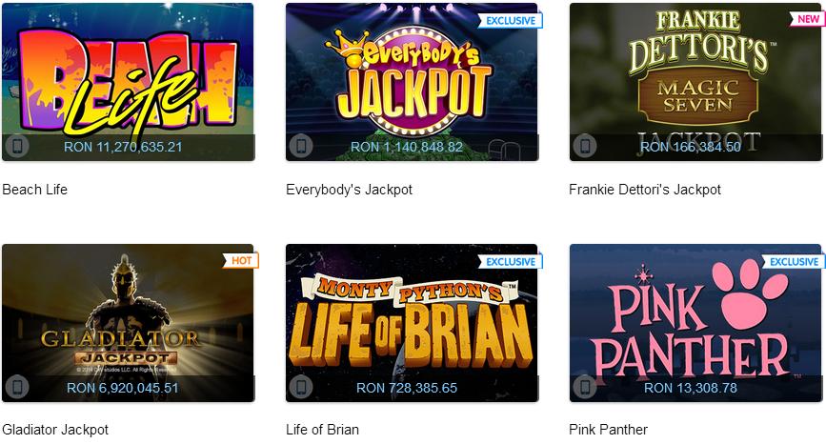Click the mobile icon on Beach Life tile
The width and height of the screenshot is (826, 444).
17,146
